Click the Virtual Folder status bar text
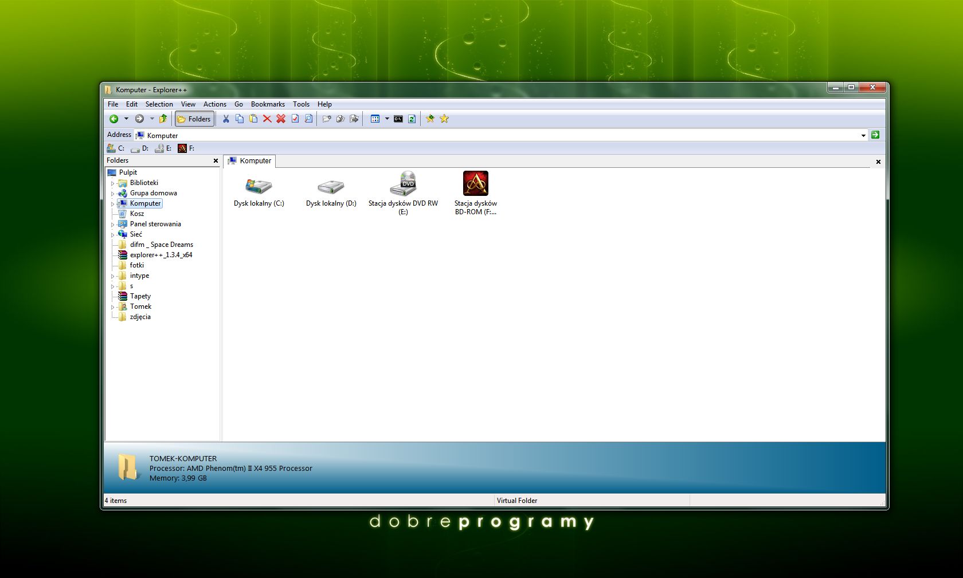The width and height of the screenshot is (963, 578). click(x=517, y=501)
